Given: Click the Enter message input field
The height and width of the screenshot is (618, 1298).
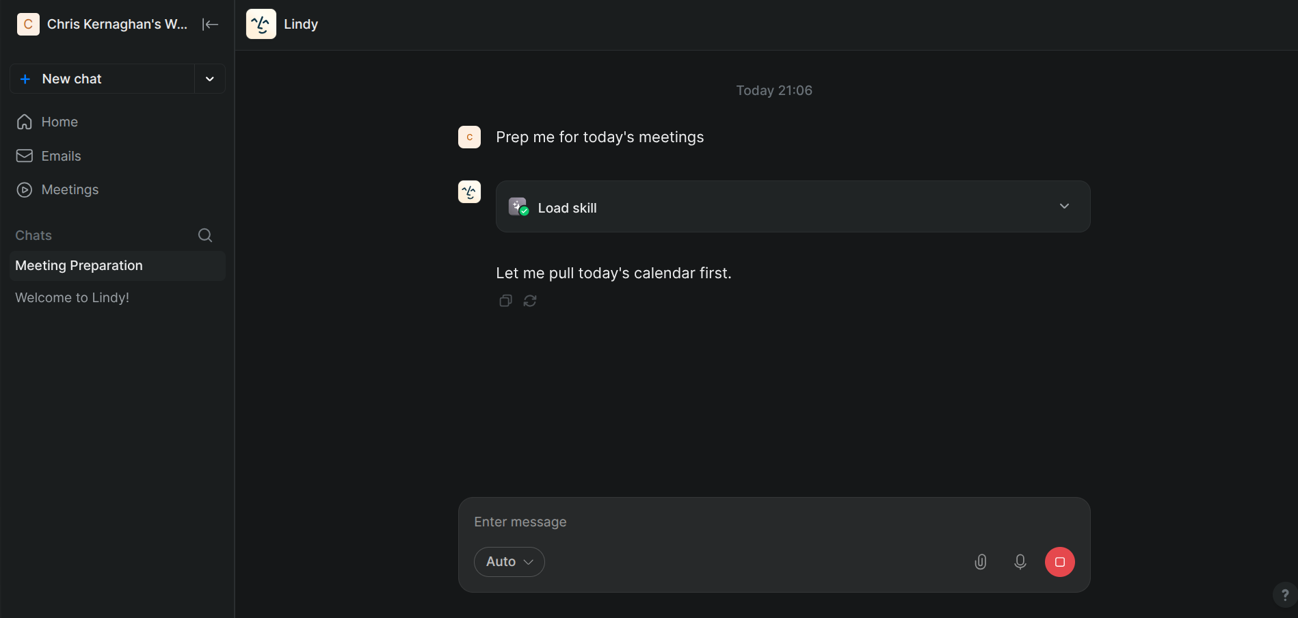Looking at the screenshot, I should pyautogui.click(x=718, y=522).
